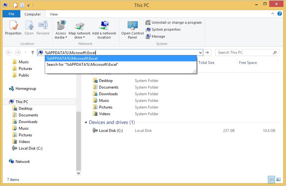Collapse the Devices and drives group
Screen dimensions: 286x186
coord(86,122)
